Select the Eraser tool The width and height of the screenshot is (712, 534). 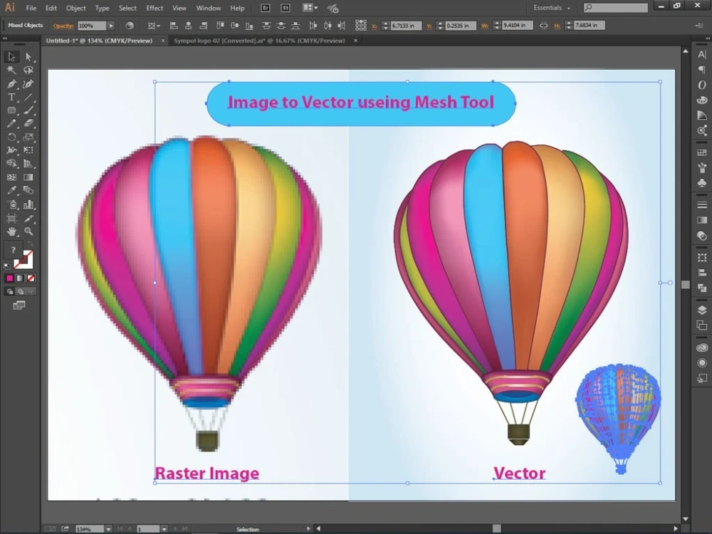pos(28,123)
